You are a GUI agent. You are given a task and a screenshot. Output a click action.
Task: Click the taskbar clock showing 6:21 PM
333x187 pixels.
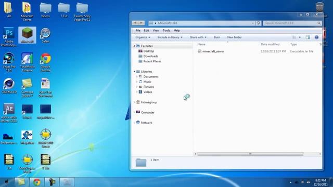click(x=321, y=182)
